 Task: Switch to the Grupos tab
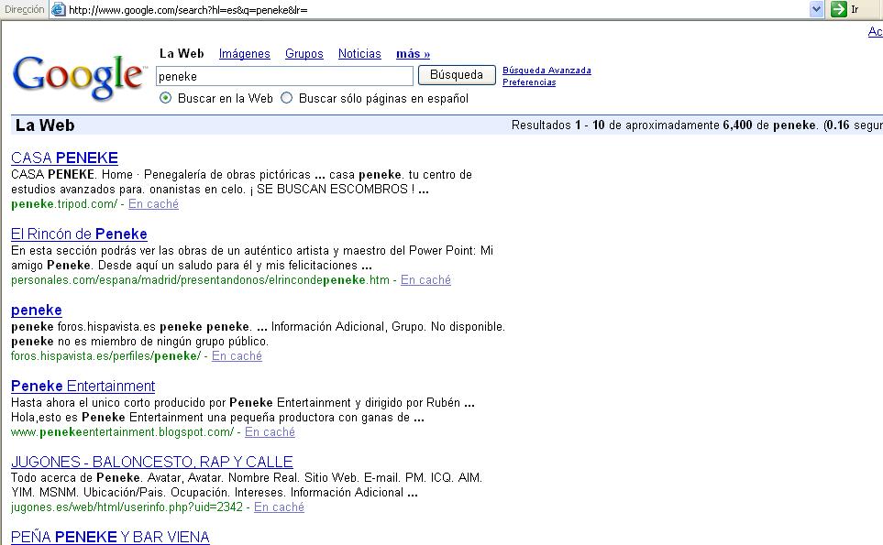(304, 53)
